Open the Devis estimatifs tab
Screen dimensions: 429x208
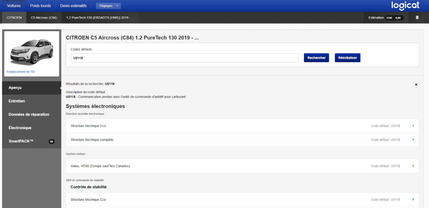(73, 6)
